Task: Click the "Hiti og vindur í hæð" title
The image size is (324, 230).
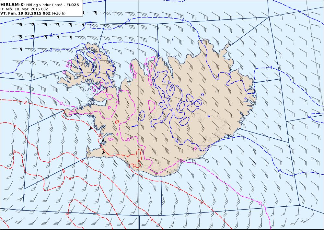Action: point(44,5)
